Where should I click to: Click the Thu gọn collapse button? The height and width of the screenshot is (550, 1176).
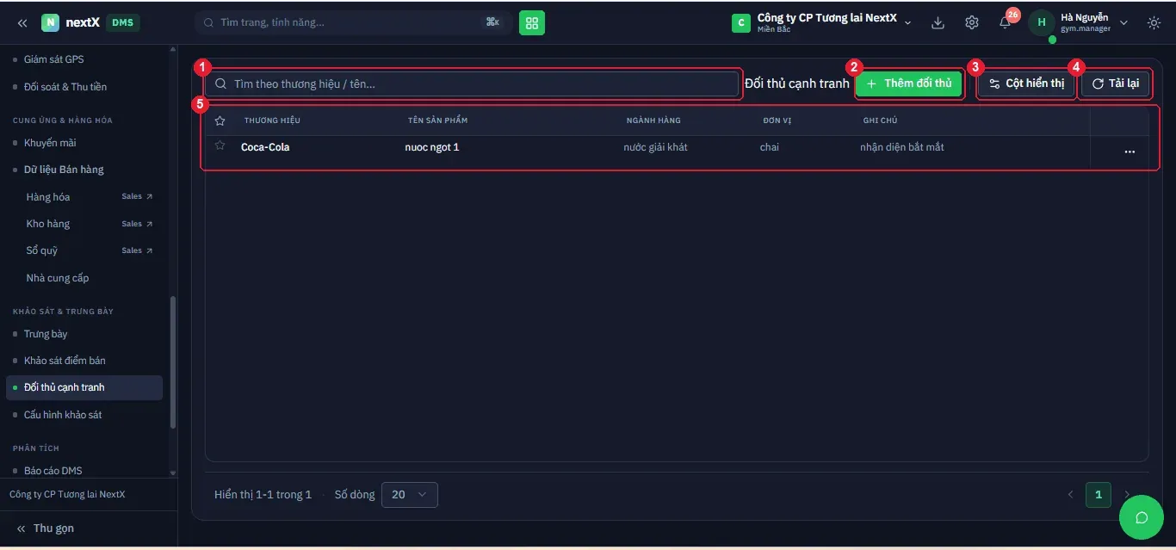46,528
